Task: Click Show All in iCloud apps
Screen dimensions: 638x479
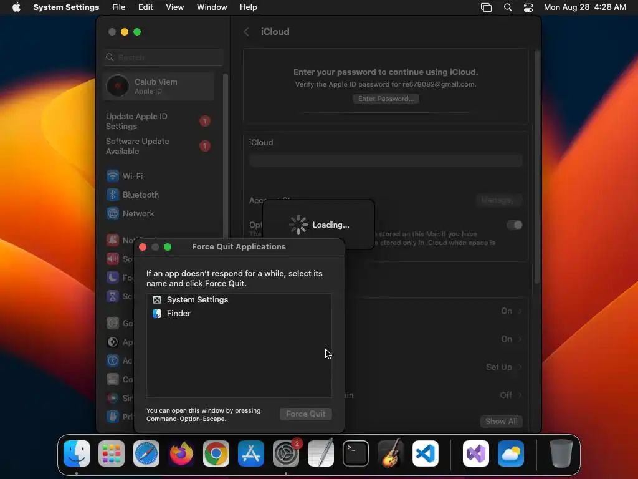Action: click(502, 421)
